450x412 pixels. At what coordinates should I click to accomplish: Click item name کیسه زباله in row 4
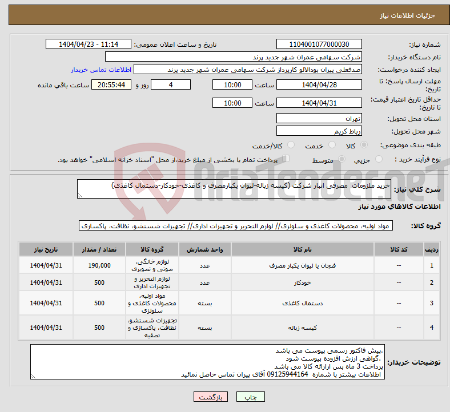(x=303, y=328)
